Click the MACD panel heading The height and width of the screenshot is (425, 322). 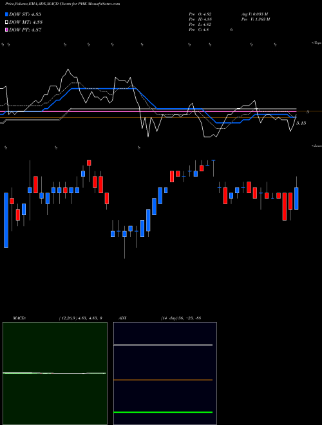[x=19, y=318]
